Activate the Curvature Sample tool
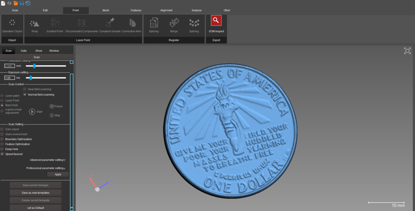 pos(110,26)
